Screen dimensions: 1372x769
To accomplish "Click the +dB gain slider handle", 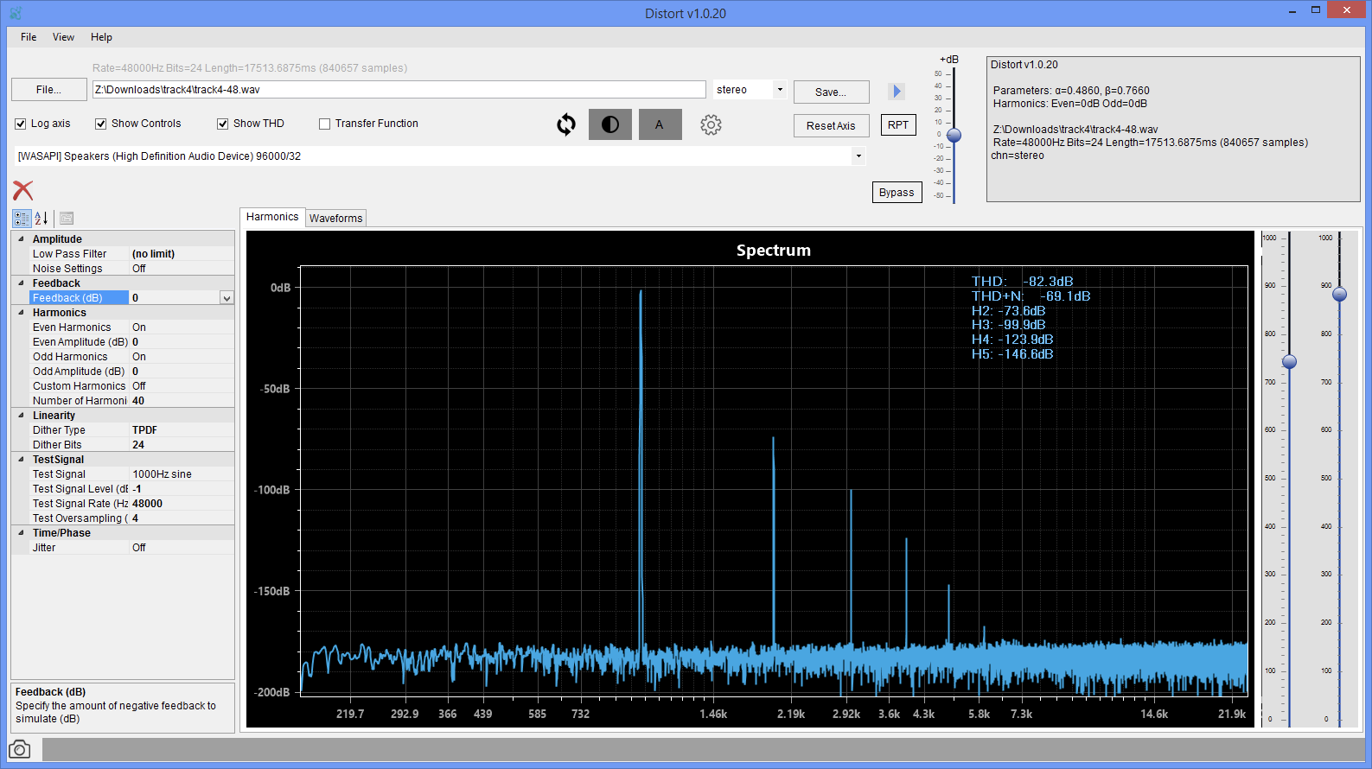I will [x=954, y=136].
